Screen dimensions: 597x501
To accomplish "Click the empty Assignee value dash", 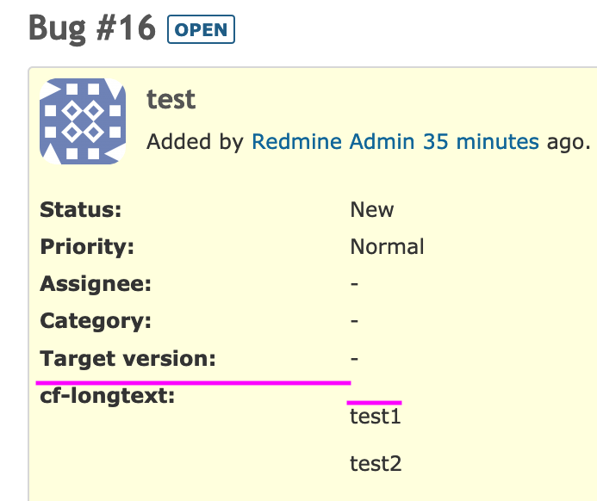I will click(x=355, y=284).
